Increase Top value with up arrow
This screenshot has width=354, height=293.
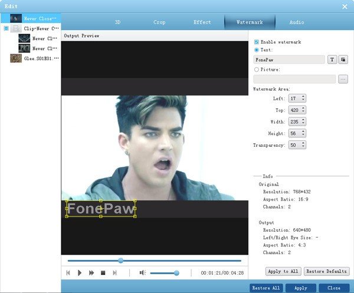click(303, 108)
